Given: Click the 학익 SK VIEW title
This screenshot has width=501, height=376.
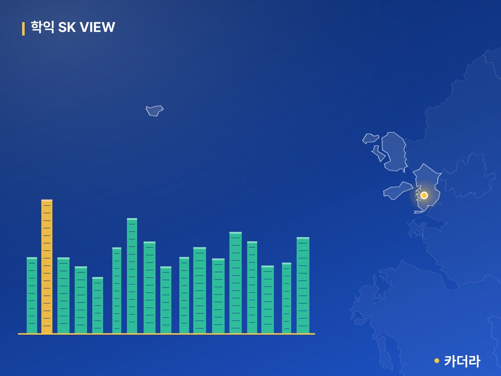Looking at the screenshot, I should (x=73, y=28).
